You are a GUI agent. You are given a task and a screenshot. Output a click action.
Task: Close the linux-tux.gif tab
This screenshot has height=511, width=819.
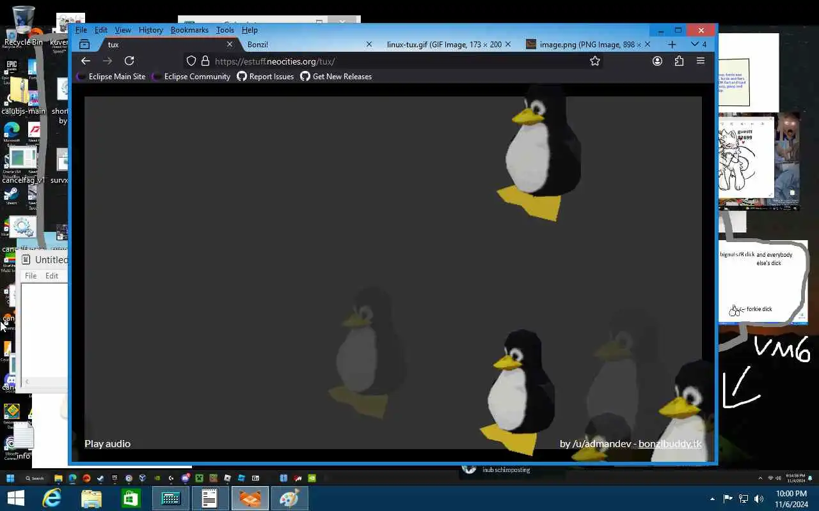508,45
